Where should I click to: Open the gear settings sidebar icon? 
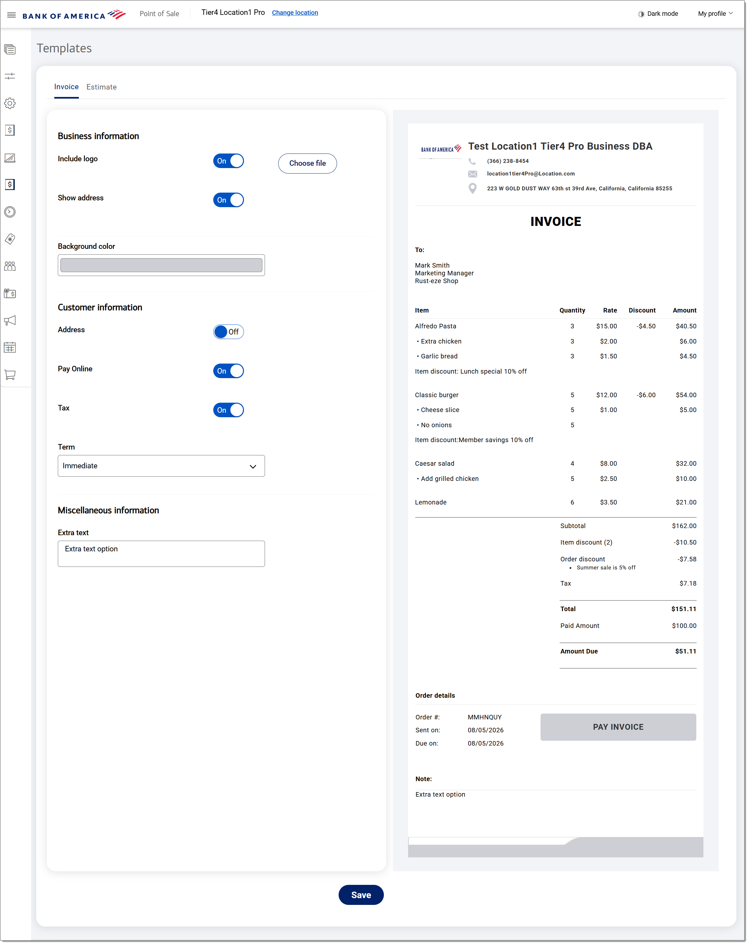(10, 103)
